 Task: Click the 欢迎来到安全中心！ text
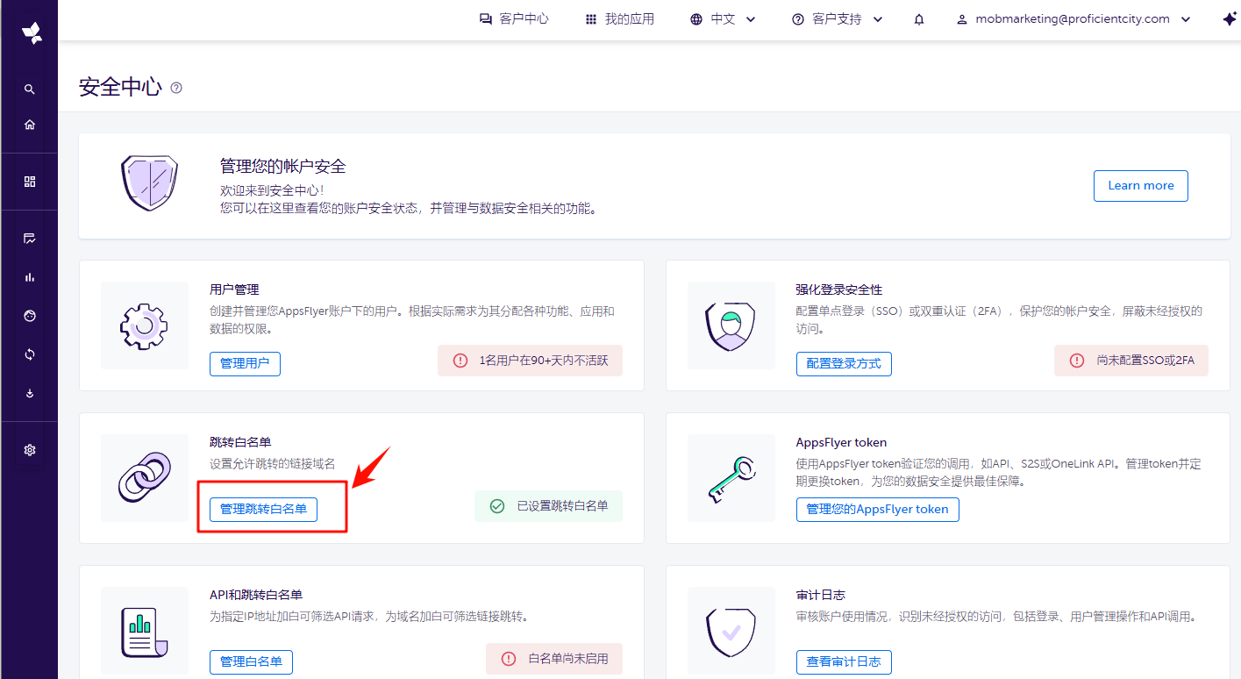coord(272,190)
